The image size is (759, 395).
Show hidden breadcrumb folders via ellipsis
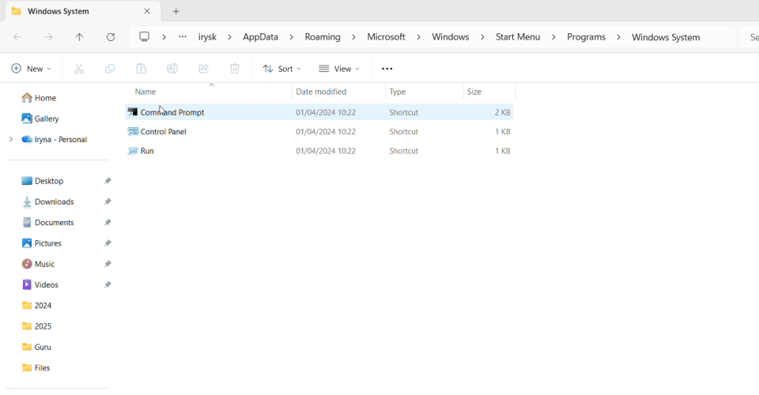coord(183,37)
